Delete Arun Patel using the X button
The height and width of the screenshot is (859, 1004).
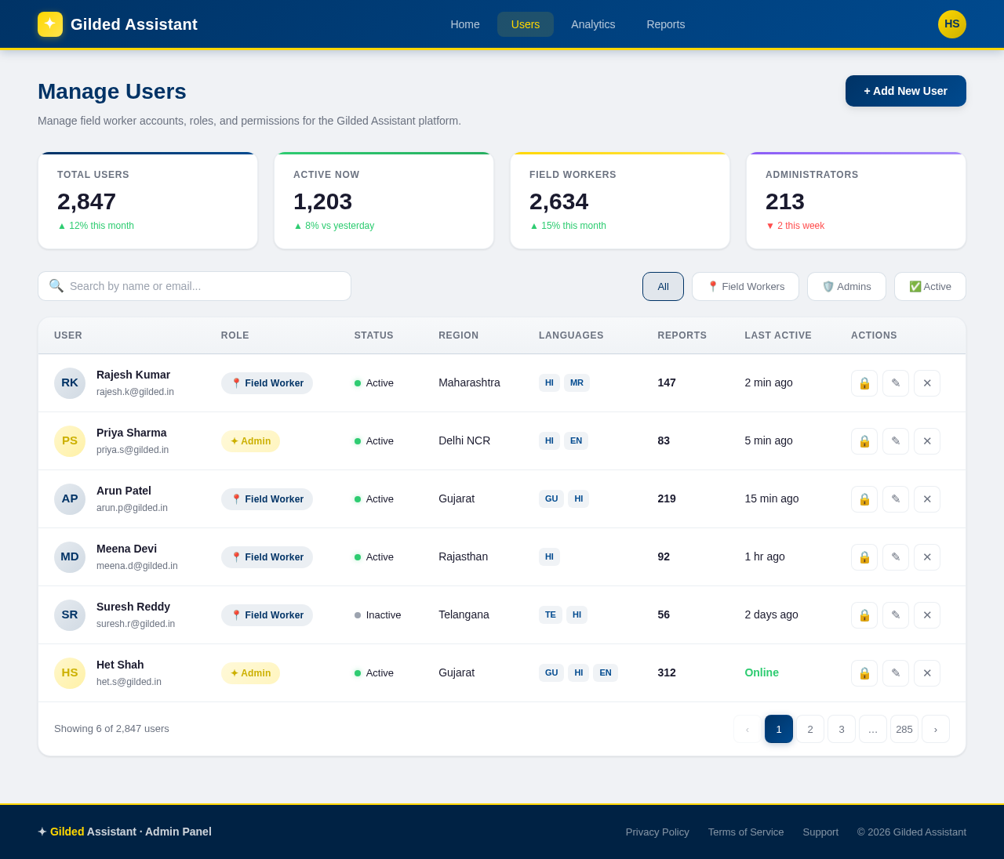(926, 498)
